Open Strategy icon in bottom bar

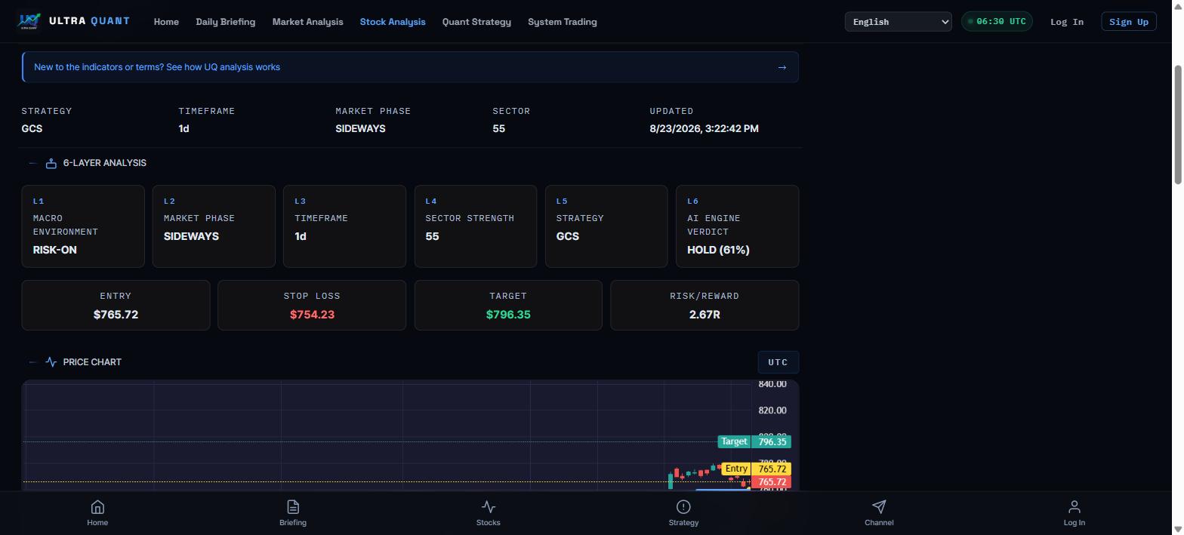[x=683, y=507]
